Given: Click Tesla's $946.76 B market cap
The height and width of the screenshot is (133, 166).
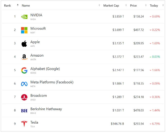Looking at the screenshot, I should (117, 124).
